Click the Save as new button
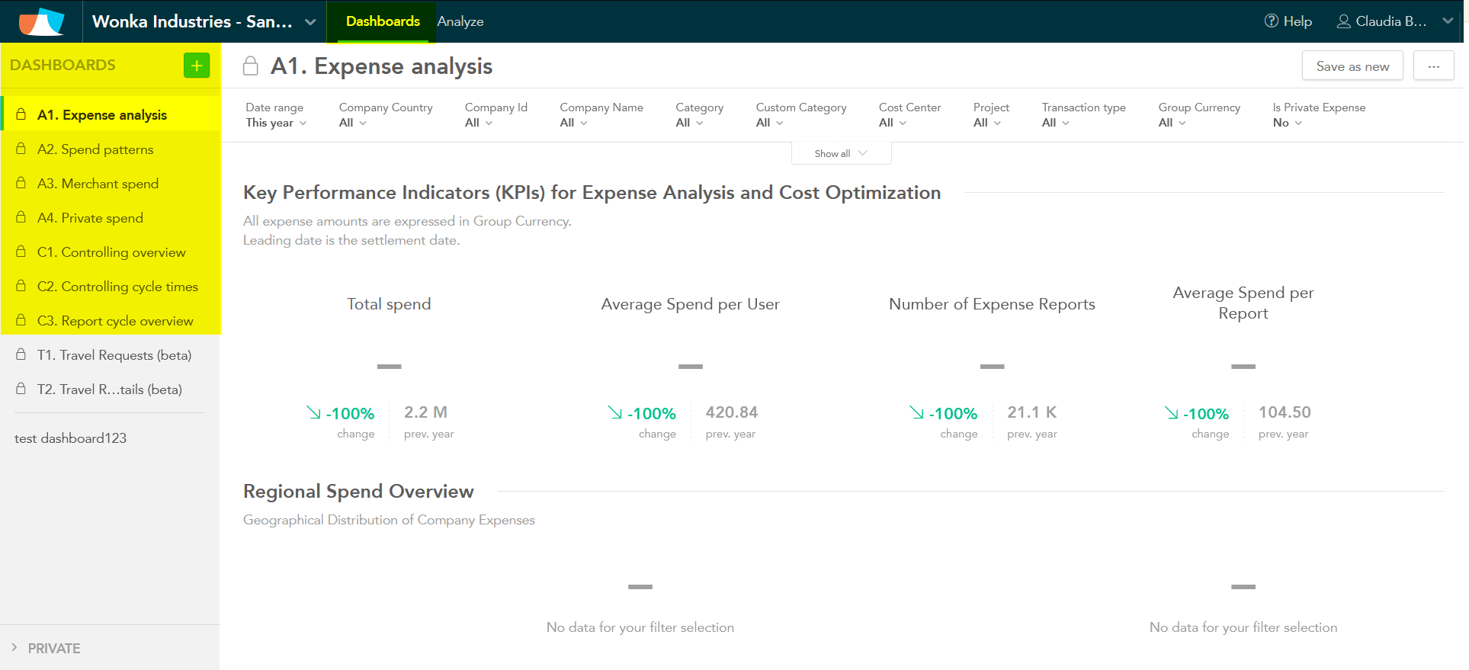Image resolution: width=1469 pixels, height=670 pixels. coord(1352,66)
